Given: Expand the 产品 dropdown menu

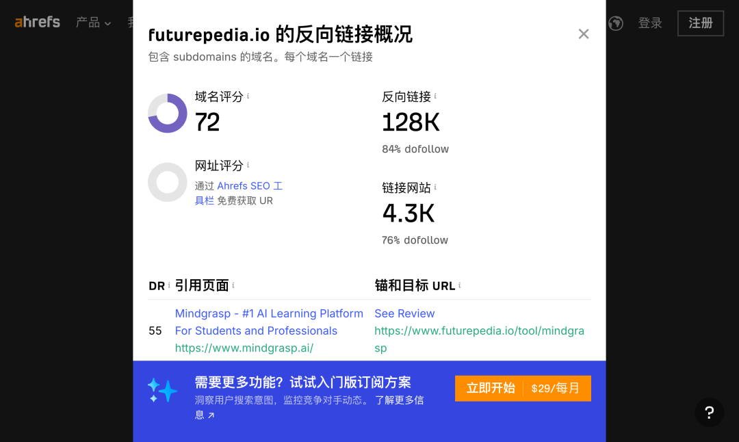Looking at the screenshot, I should pyautogui.click(x=93, y=23).
